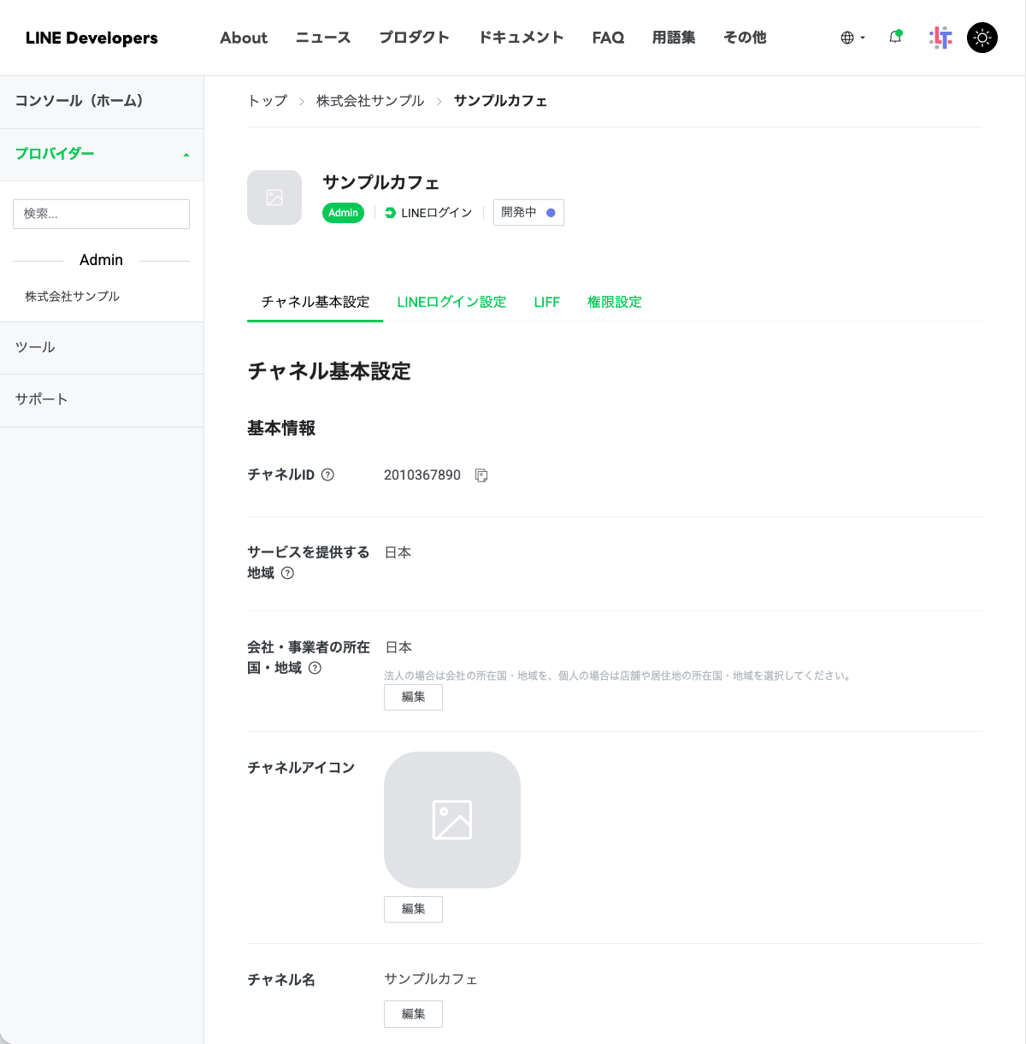
Task: Open the language globe selector
Action: tap(852, 38)
